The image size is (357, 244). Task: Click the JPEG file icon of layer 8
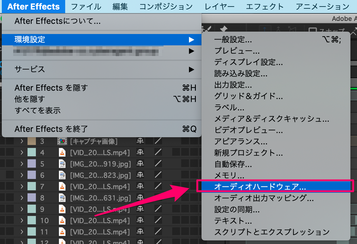62,198
